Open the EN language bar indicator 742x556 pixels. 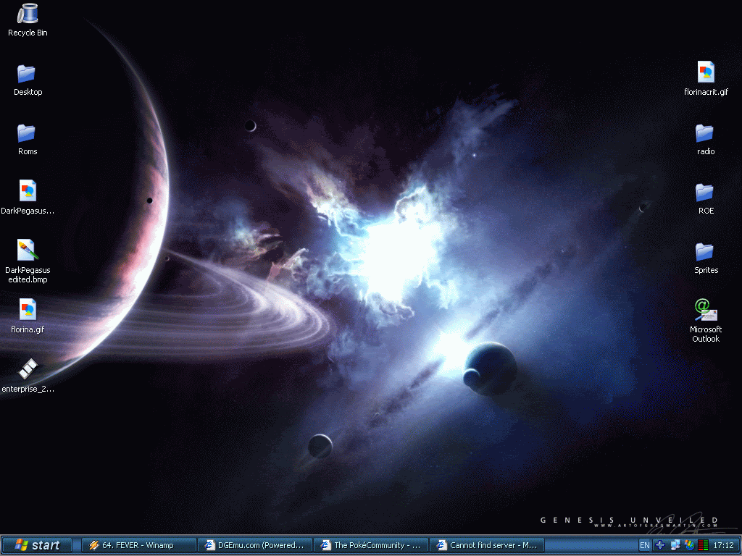[x=644, y=545]
